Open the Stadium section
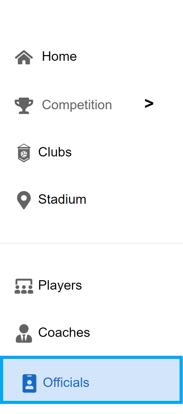 coord(91,200)
